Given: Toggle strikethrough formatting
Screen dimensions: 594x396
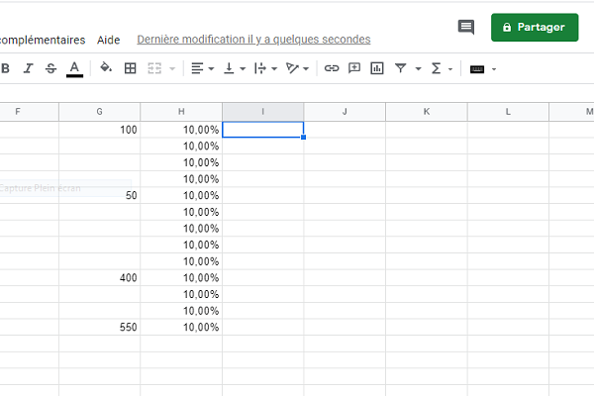Looking at the screenshot, I should (50, 68).
